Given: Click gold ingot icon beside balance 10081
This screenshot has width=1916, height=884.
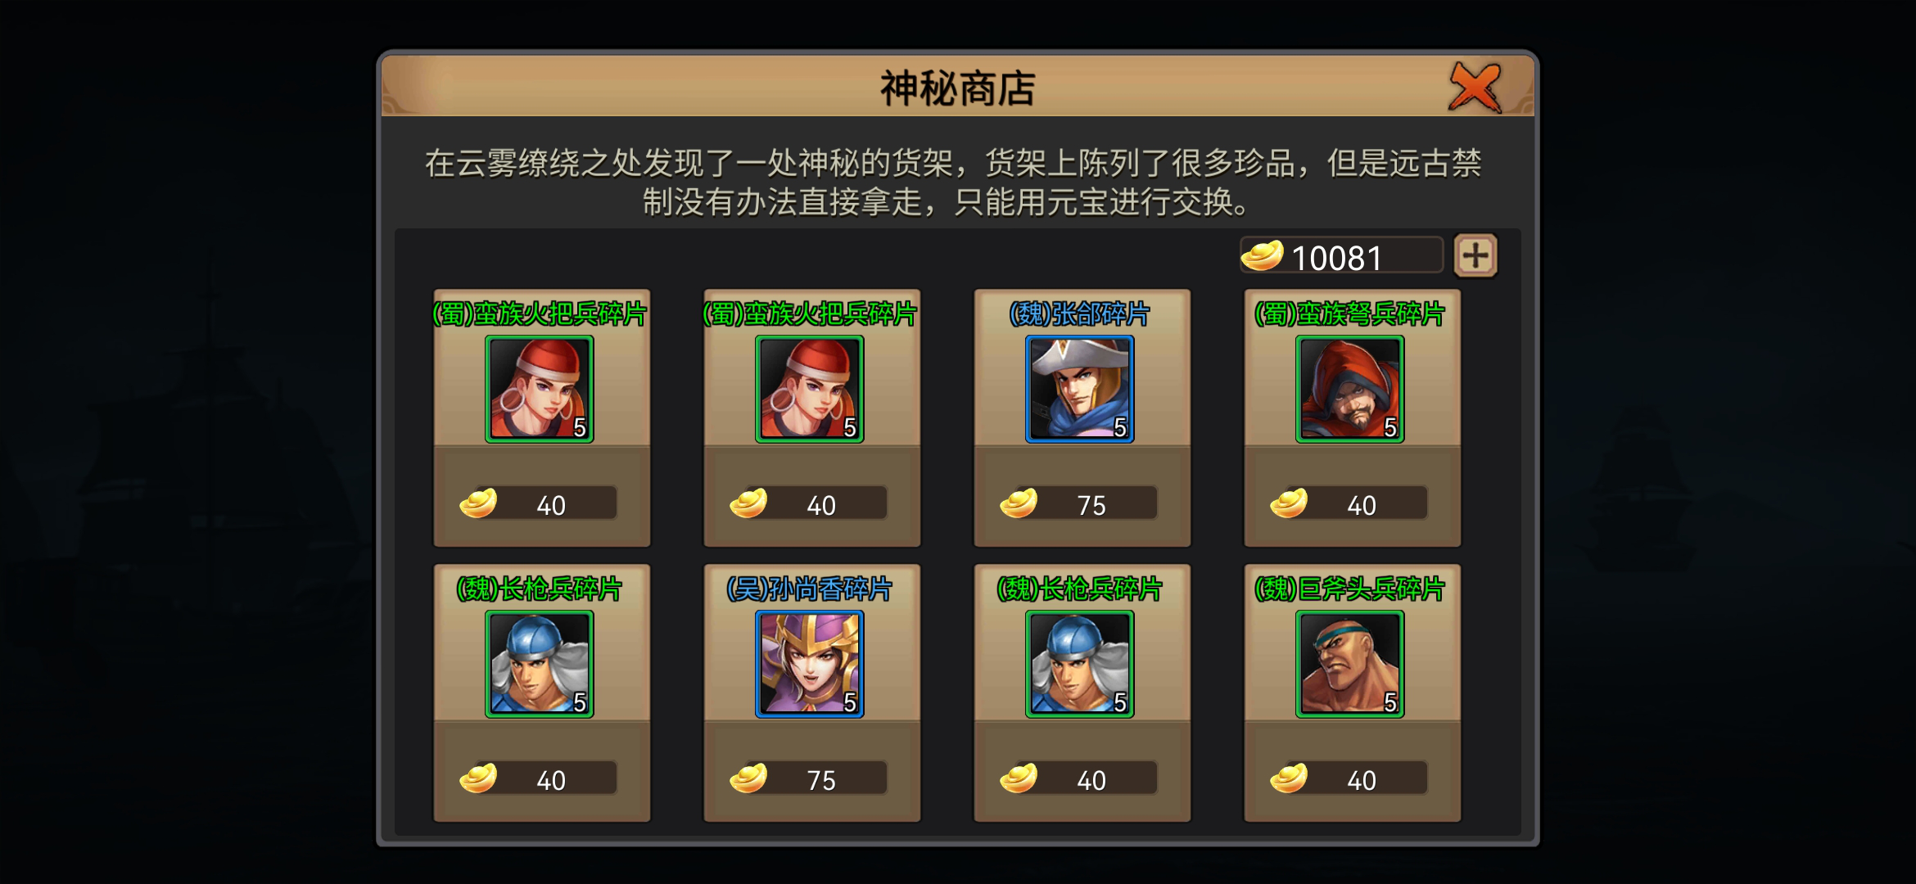Looking at the screenshot, I should [1262, 255].
